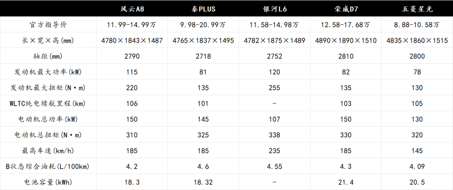Select the 发动机最大功率(kW) row label
453x190 pixels.
click(x=48, y=72)
